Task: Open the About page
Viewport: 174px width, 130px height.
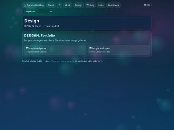Action: [x=51, y=5]
